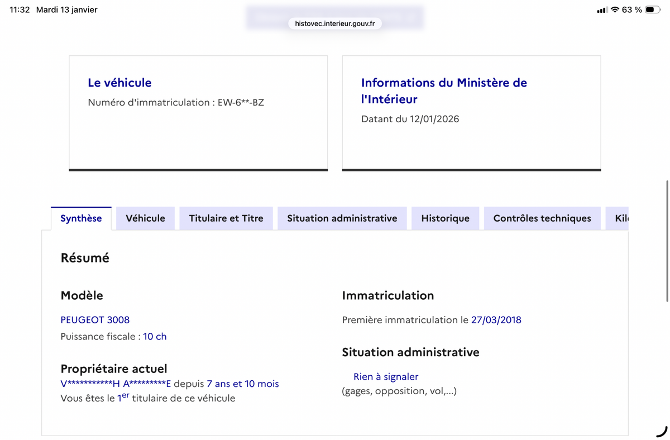This screenshot has width=670, height=440.
Task: Click the Rien à signaler status
Action: coord(386,377)
